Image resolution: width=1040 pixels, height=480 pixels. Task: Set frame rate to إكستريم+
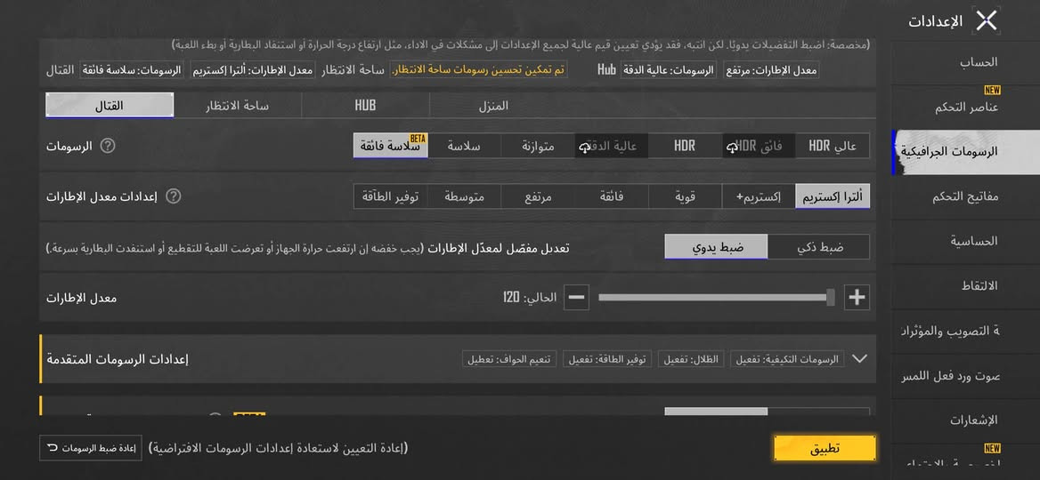[759, 196]
